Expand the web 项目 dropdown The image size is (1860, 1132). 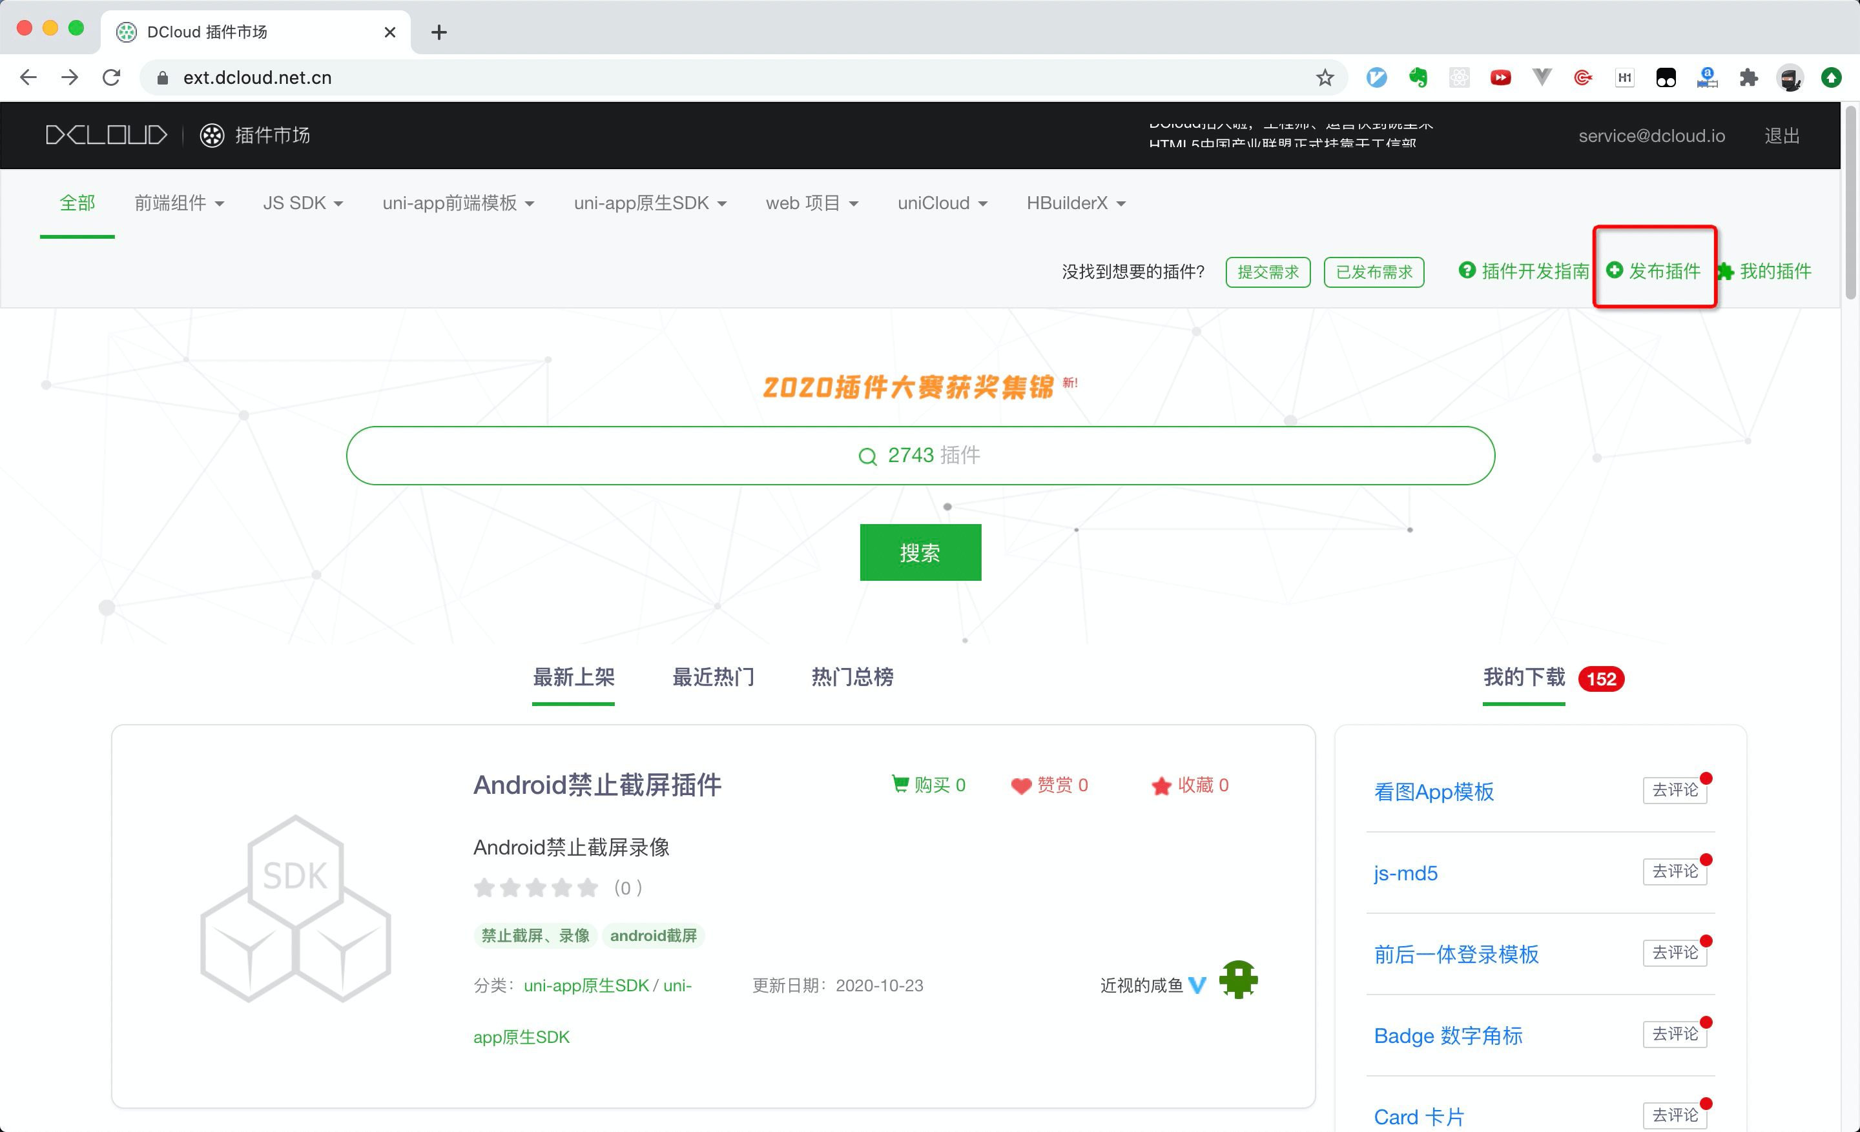[x=812, y=204]
